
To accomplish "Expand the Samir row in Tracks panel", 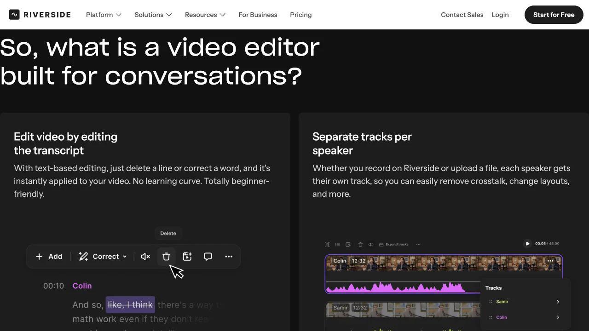I will coord(558,302).
